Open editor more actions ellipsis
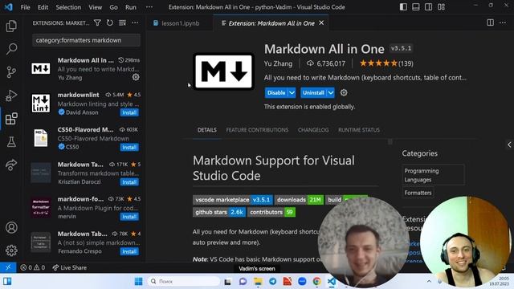Screen dimensions: 514x289 click(x=503, y=22)
